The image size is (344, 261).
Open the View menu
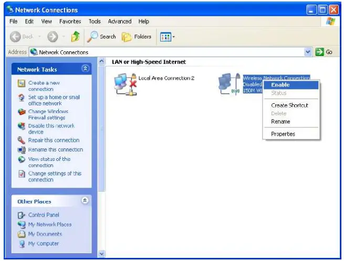click(x=46, y=21)
